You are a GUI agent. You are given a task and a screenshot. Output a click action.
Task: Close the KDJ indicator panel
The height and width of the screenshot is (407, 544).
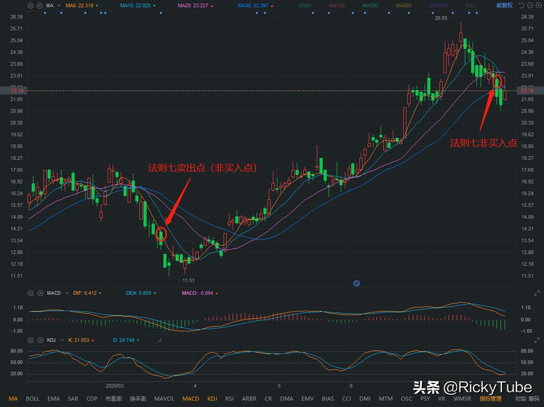coord(39,340)
